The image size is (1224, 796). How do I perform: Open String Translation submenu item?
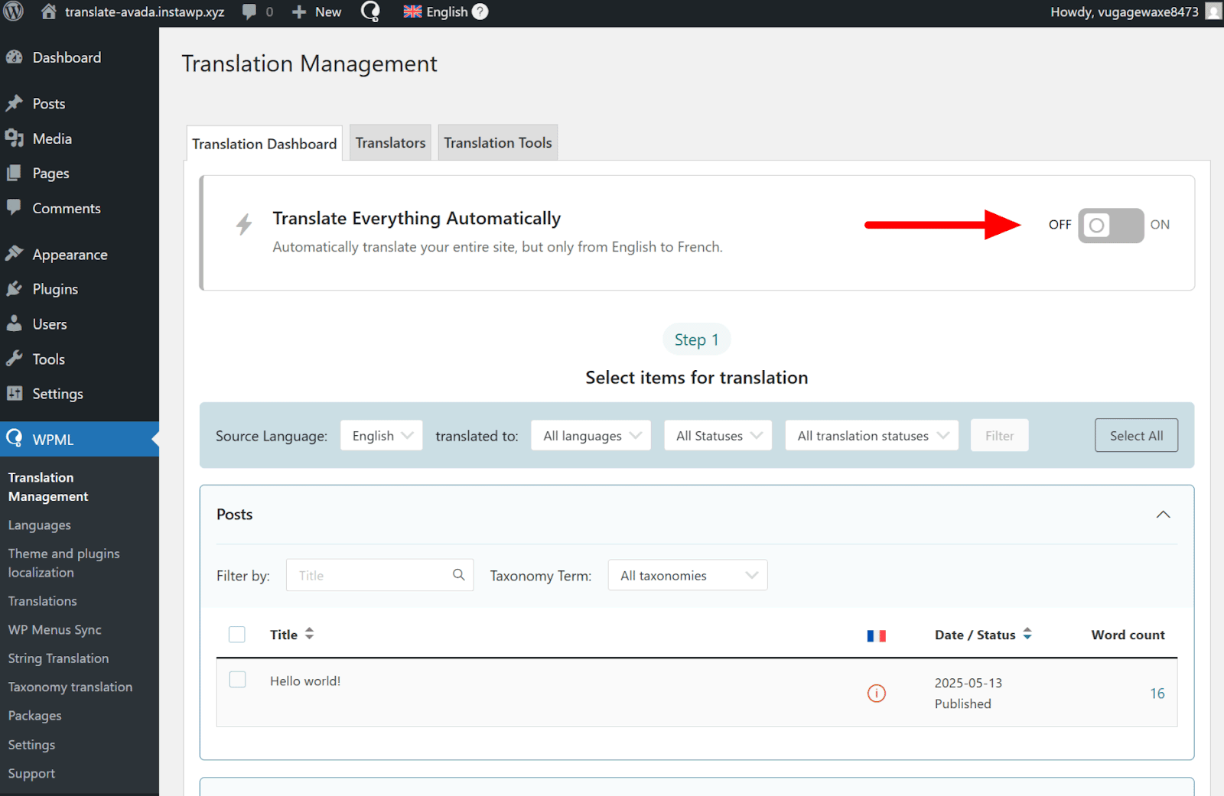coord(59,658)
